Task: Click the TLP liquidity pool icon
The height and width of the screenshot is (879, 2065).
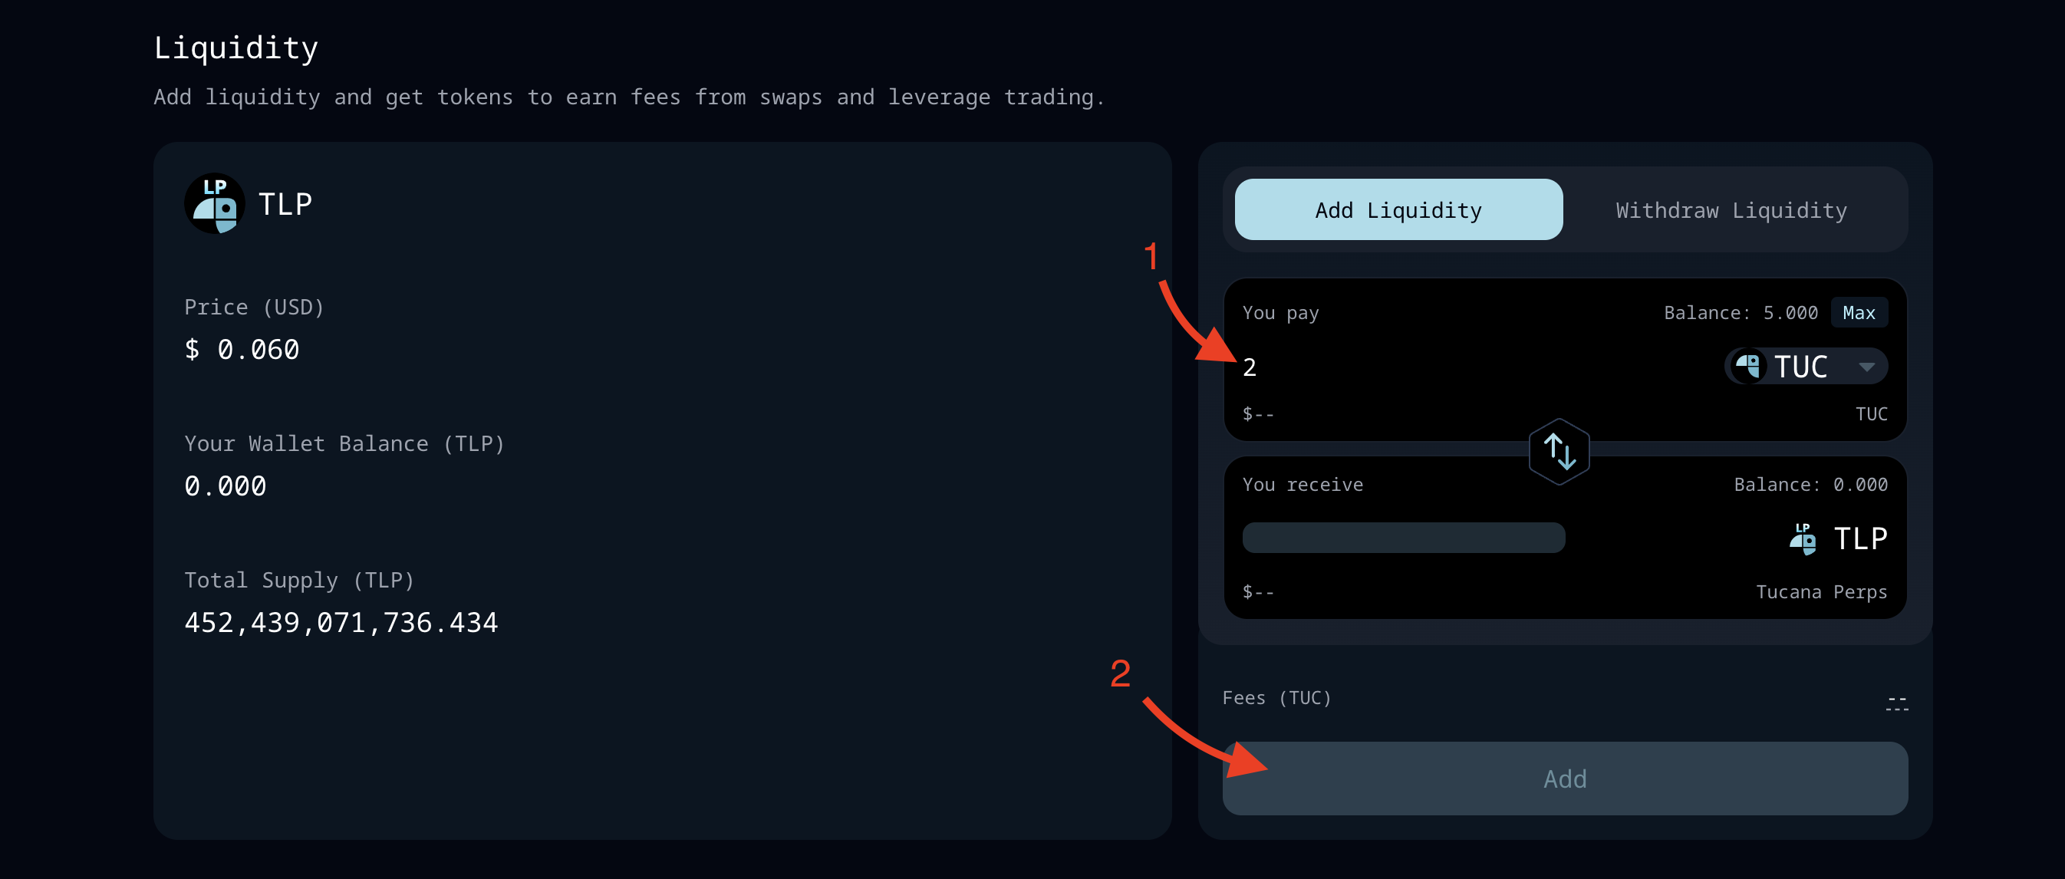Action: tap(213, 204)
